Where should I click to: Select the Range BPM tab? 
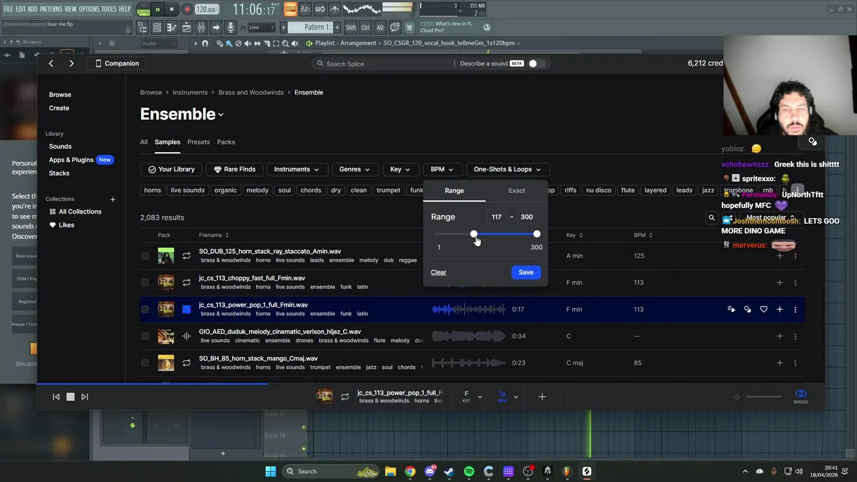click(454, 191)
